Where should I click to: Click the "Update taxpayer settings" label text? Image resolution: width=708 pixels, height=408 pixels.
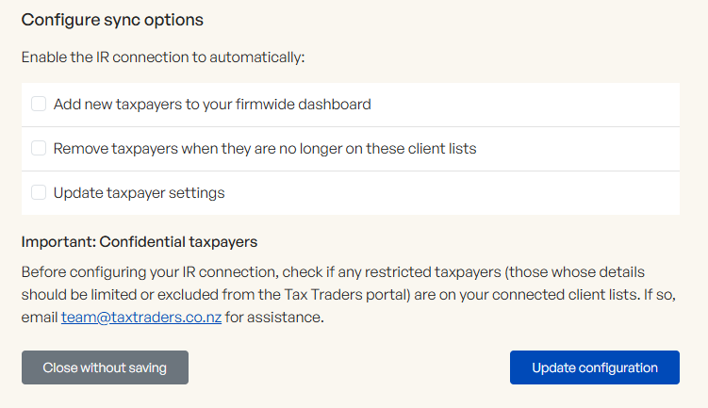click(x=139, y=193)
